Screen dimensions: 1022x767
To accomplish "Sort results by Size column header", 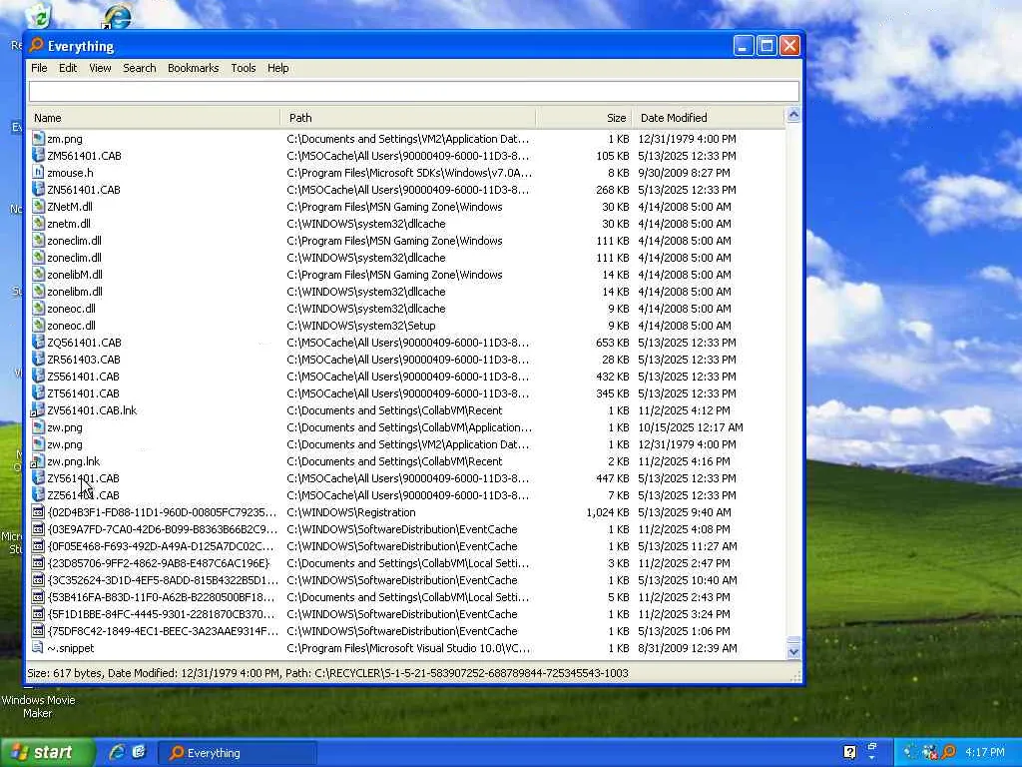I will coord(584,118).
